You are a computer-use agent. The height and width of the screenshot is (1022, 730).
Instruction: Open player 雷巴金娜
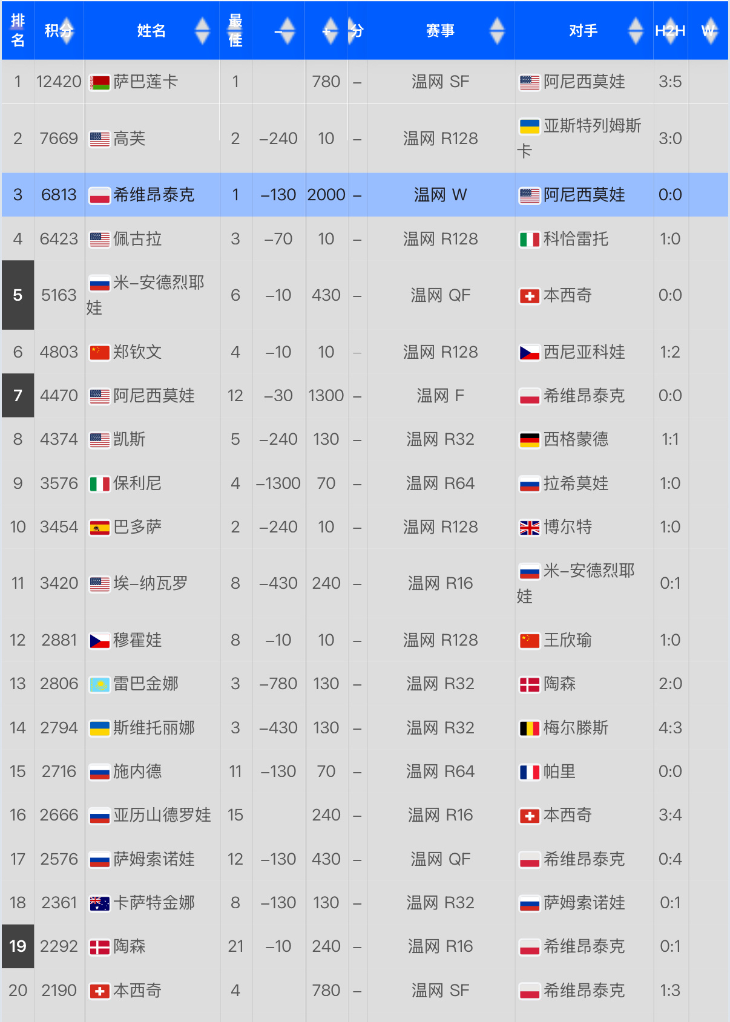(x=146, y=684)
